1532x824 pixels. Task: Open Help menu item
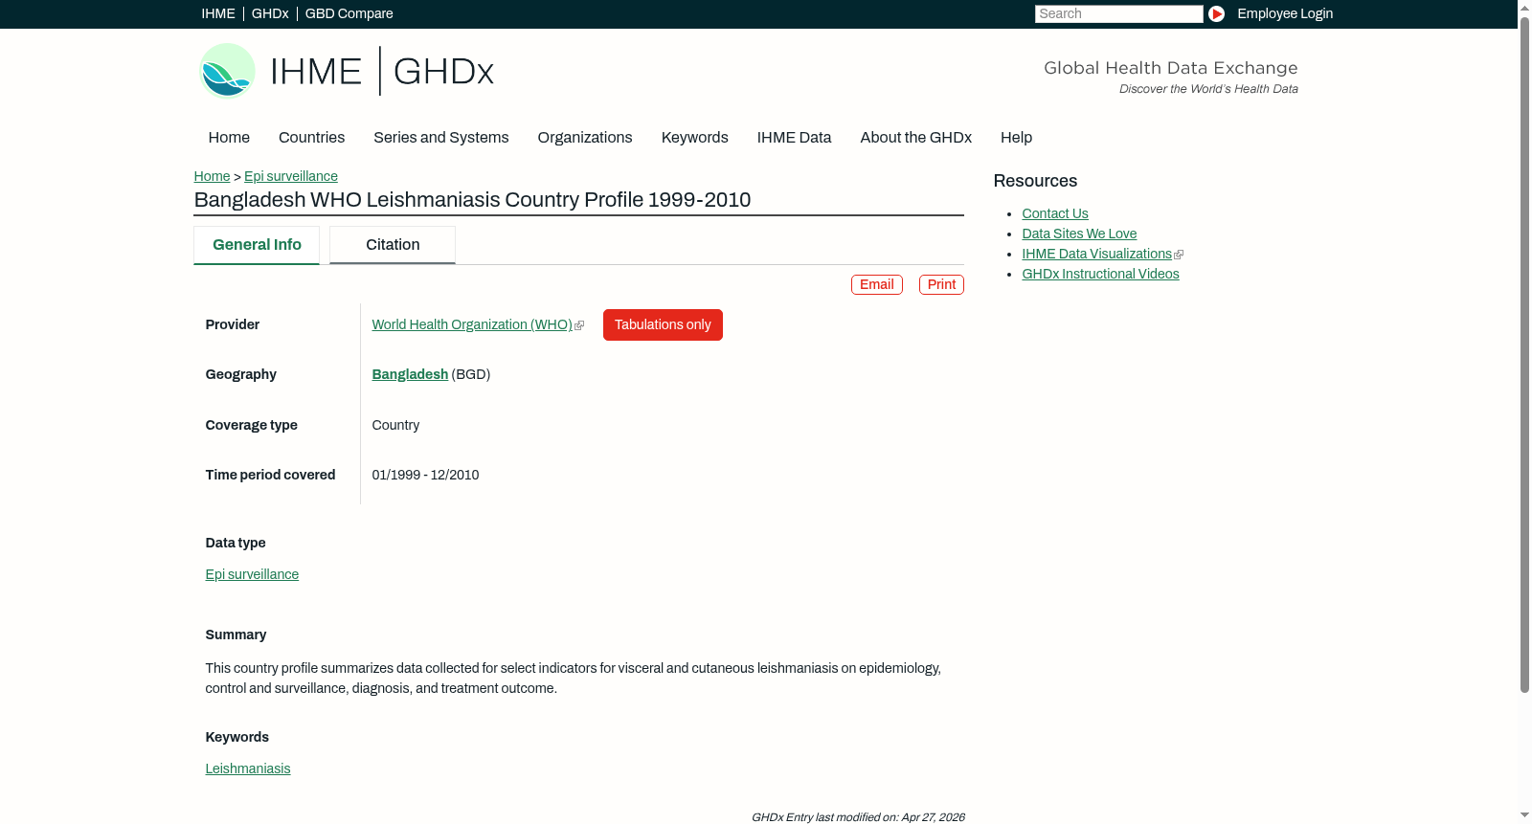(1016, 137)
